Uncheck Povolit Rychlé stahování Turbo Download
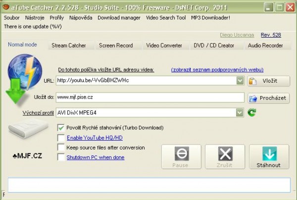This screenshot has height=200, width=297. [x=61, y=128]
